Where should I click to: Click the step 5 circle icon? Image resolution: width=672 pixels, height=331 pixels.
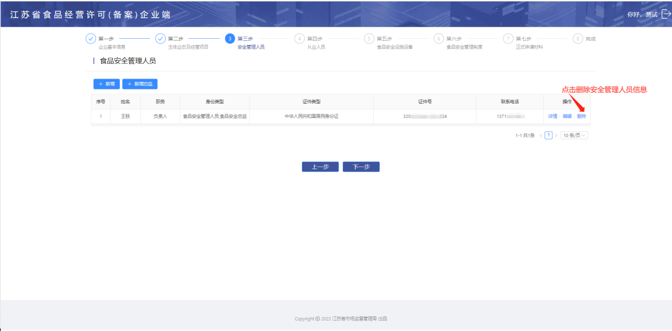click(x=369, y=39)
